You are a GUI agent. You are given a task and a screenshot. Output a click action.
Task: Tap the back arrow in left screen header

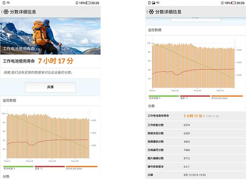(x=2, y=12)
